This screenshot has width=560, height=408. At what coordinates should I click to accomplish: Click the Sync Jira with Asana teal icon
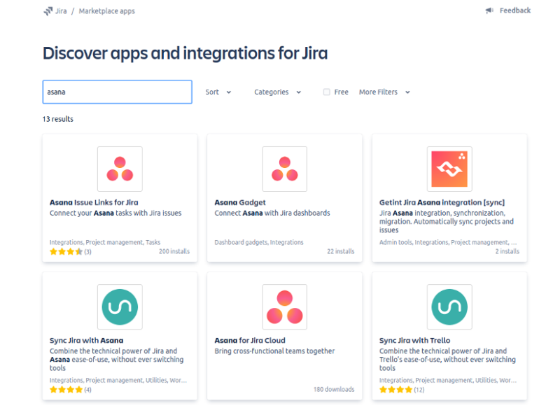pos(120,307)
